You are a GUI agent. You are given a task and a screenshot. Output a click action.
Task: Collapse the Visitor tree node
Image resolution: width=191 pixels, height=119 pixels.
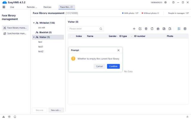(34, 37)
